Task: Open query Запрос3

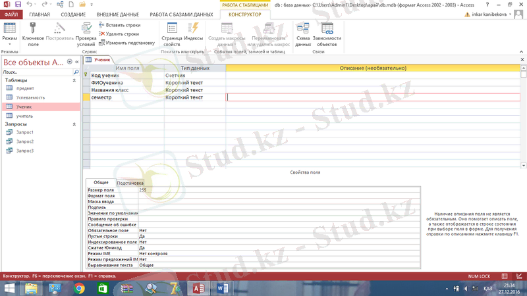Action: [25, 151]
